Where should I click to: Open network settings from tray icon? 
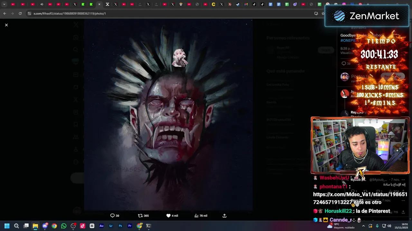point(383,226)
